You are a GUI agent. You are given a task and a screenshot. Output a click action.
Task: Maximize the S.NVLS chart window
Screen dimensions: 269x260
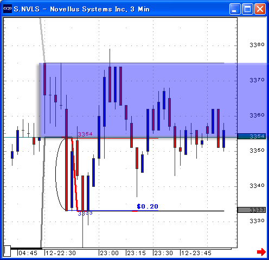pyautogui.click(x=247, y=9)
